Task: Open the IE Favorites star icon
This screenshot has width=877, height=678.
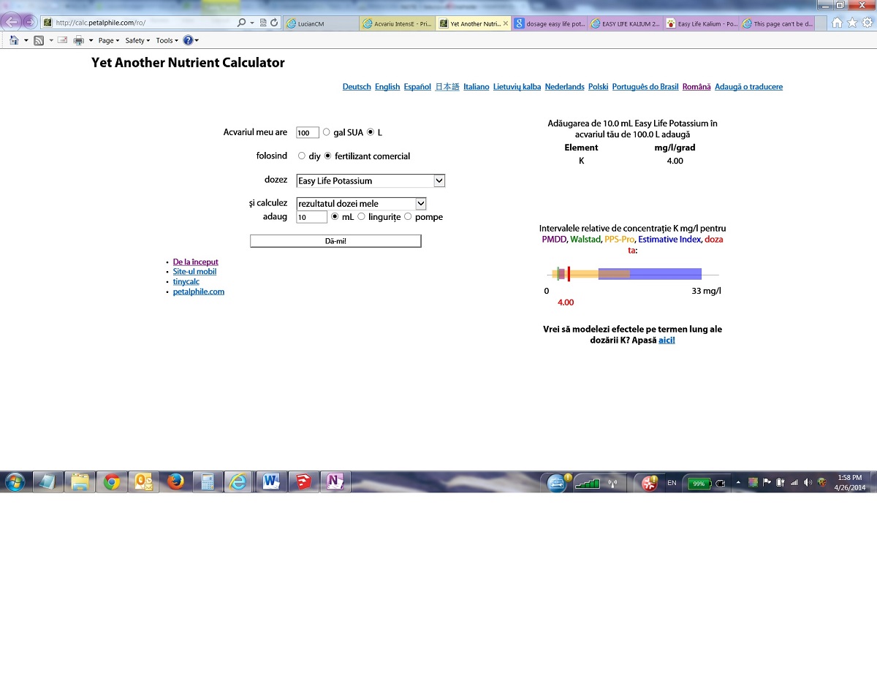Action: point(852,23)
